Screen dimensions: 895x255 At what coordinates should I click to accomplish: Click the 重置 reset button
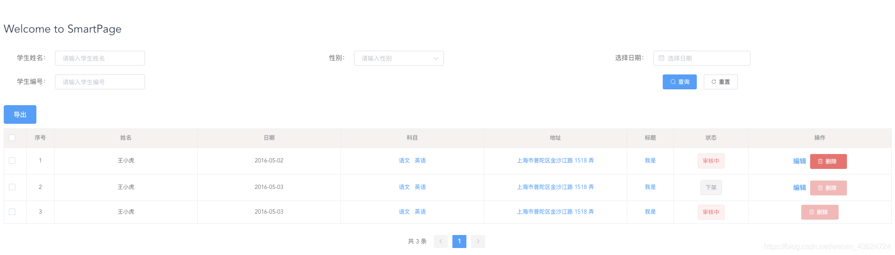720,82
